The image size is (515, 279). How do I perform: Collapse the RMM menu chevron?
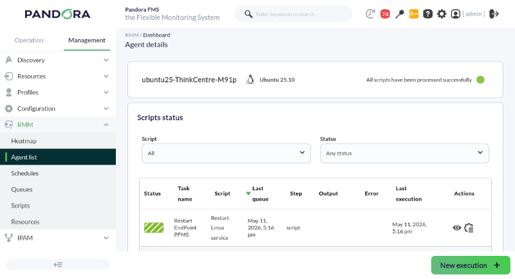[x=106, y=125]
